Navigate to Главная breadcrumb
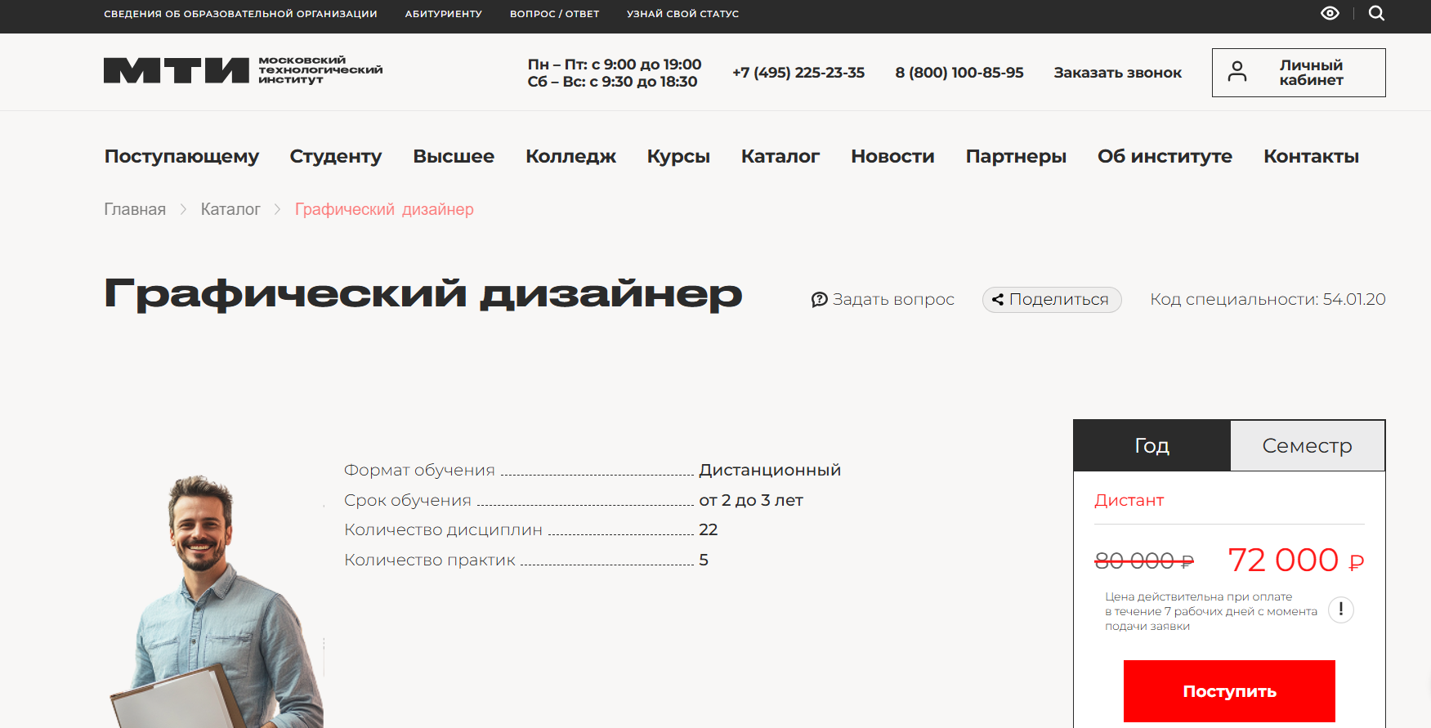This screenshot has width=1431, height=728. (x=135, y=209)
